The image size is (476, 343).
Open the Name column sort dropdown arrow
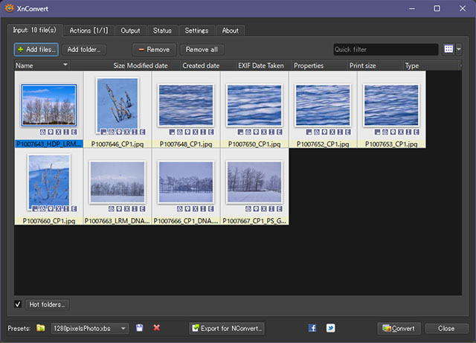(x=65, y=65)
